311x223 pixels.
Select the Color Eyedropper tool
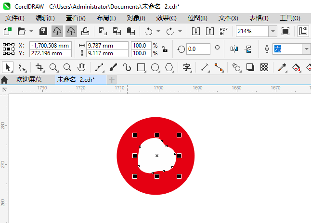[x=282, y=68]
